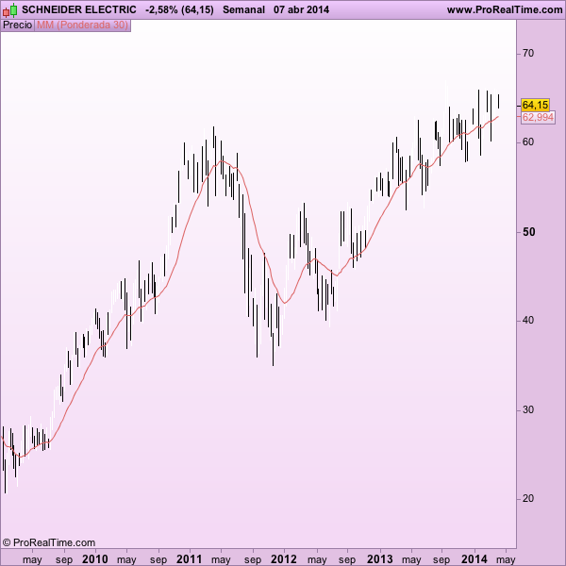Click the © ProRealTime.com copyright text

pos(49,542)
